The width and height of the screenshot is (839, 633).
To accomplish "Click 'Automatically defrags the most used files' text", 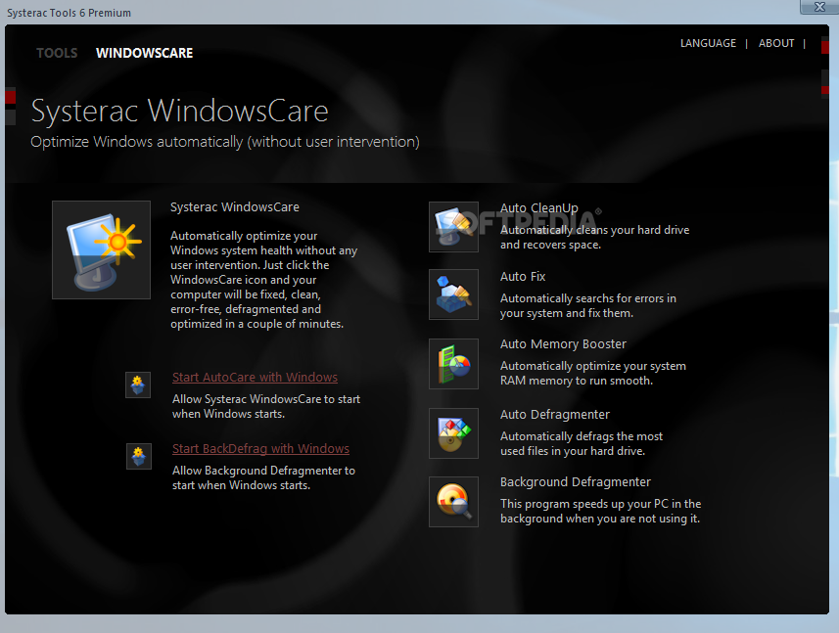I will pyautogui.click(x=582, y=444).
